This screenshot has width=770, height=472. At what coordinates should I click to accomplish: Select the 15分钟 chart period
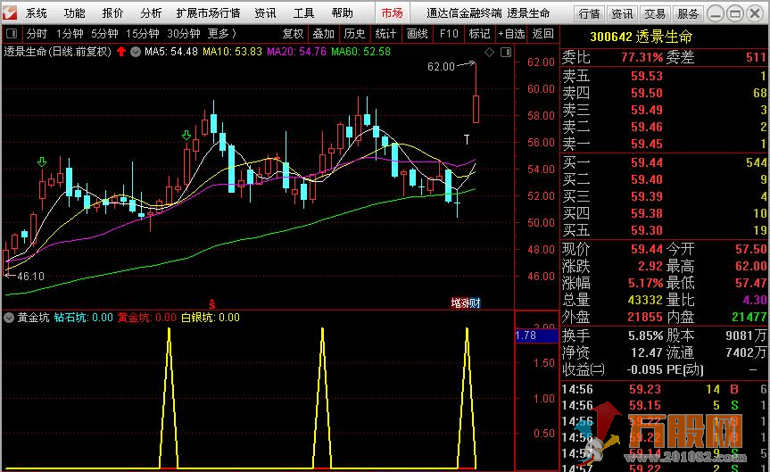[x=143, y=34]
